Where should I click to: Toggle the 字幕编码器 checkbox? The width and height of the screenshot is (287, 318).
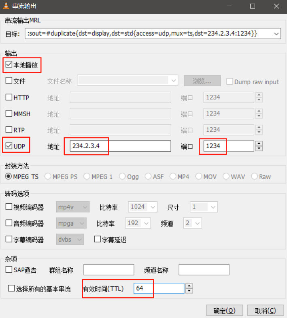tap(9, 239)
